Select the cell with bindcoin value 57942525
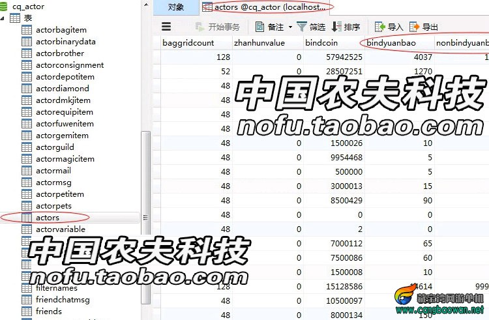 (334, 57)
